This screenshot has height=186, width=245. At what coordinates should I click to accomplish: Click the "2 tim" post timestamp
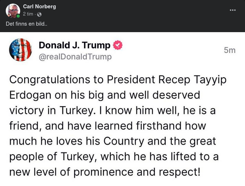28,14
